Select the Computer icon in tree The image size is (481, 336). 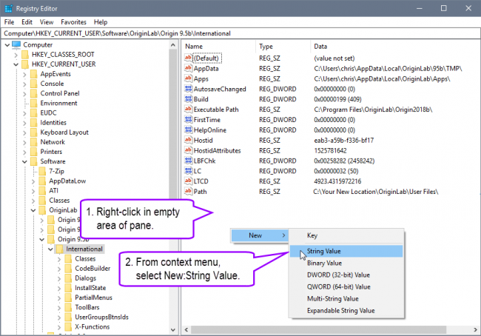(x=16, y=44)
